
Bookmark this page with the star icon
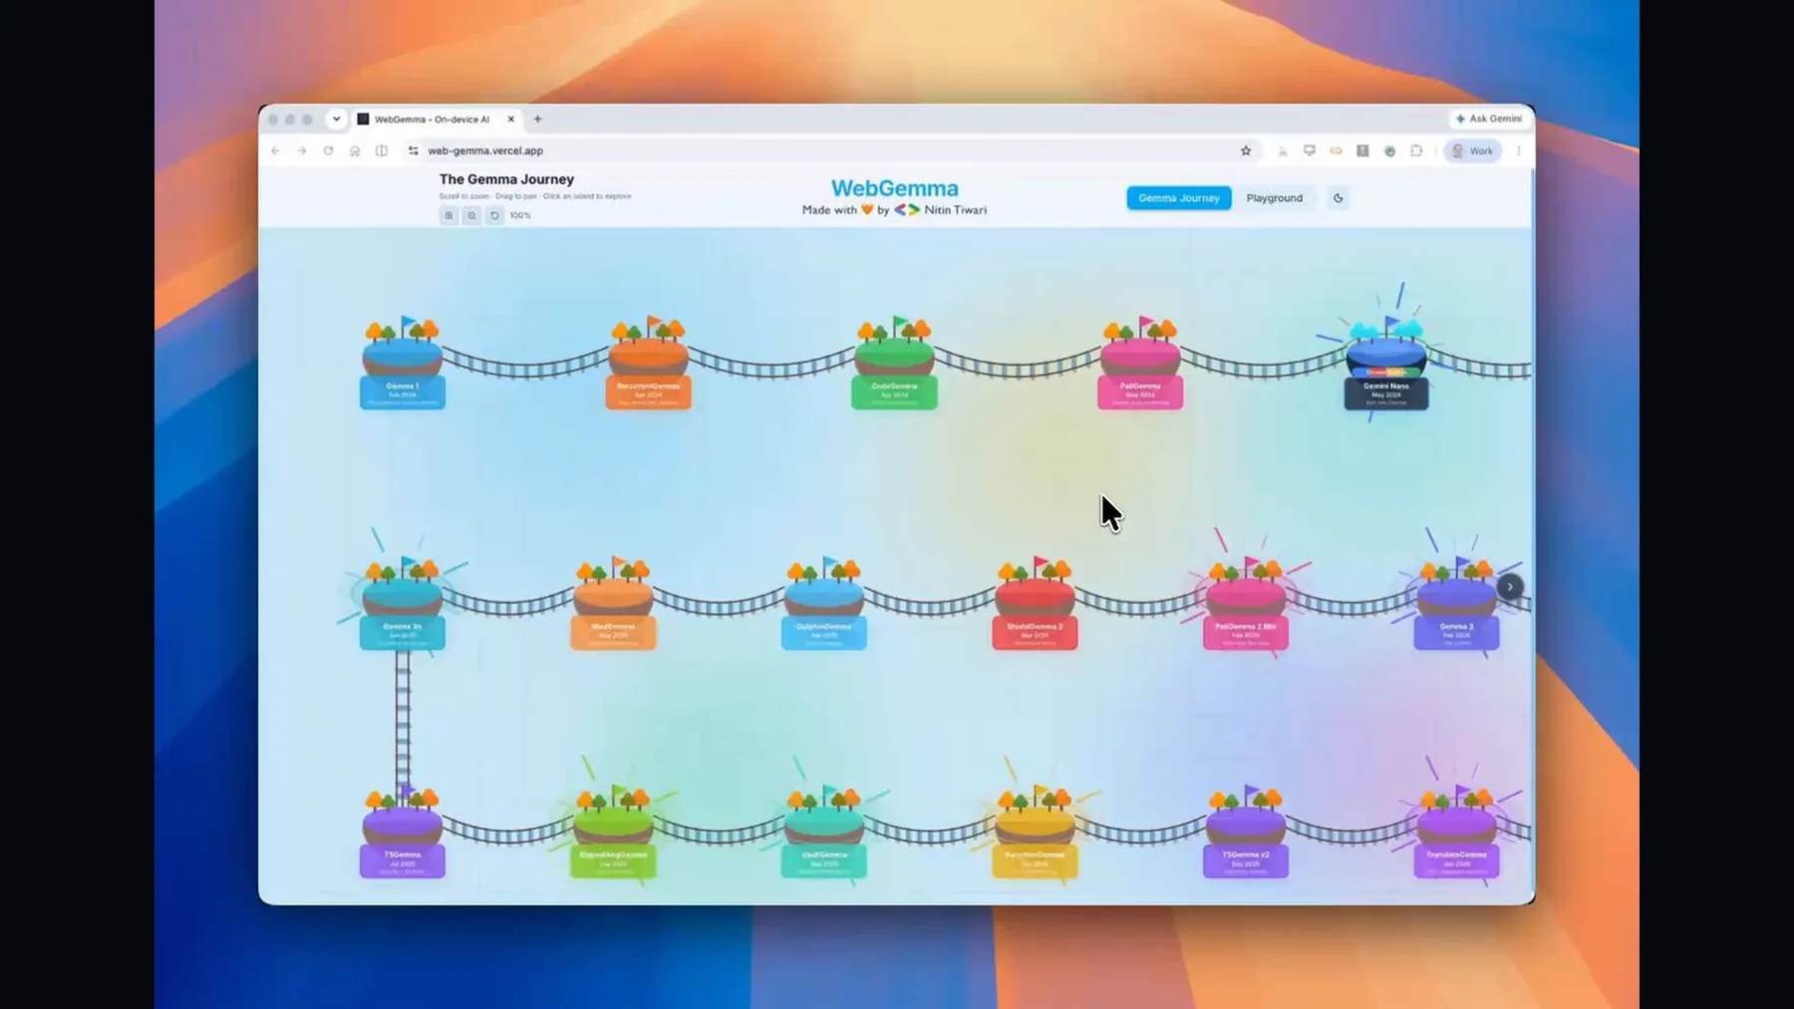click(x=1246, y=150)
